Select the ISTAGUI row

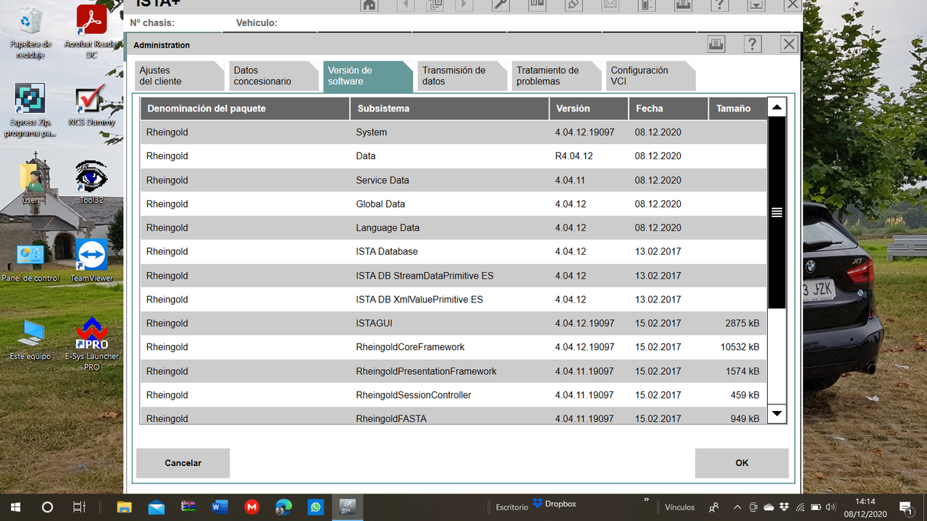coord(453,323)
